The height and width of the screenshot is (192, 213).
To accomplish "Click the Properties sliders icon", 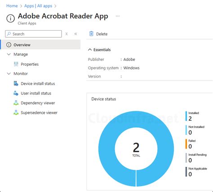I will coord(16,64).
